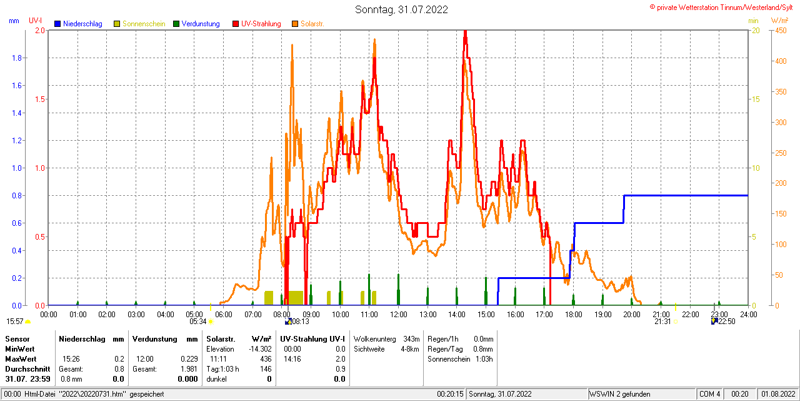Click the orange Solarstr. legend swatch
This screenshot has height=401, width=800.
295,24
